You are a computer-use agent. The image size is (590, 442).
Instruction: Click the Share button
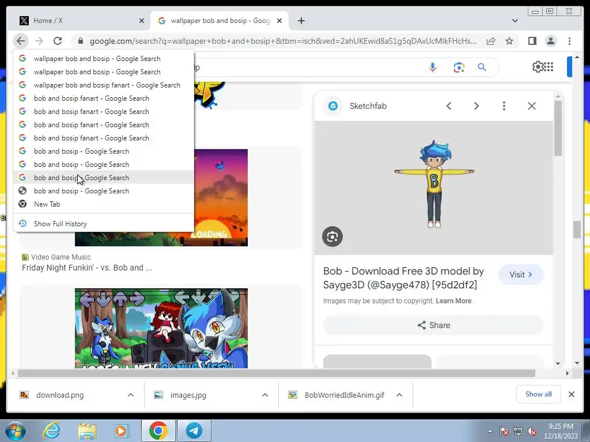pyautogui.click(x=433, y=325)
